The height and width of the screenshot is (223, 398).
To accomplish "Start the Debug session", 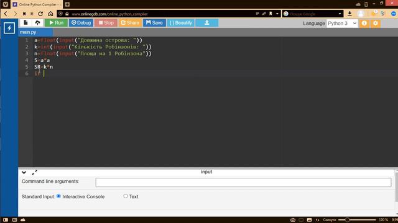I will pos(81,23).
